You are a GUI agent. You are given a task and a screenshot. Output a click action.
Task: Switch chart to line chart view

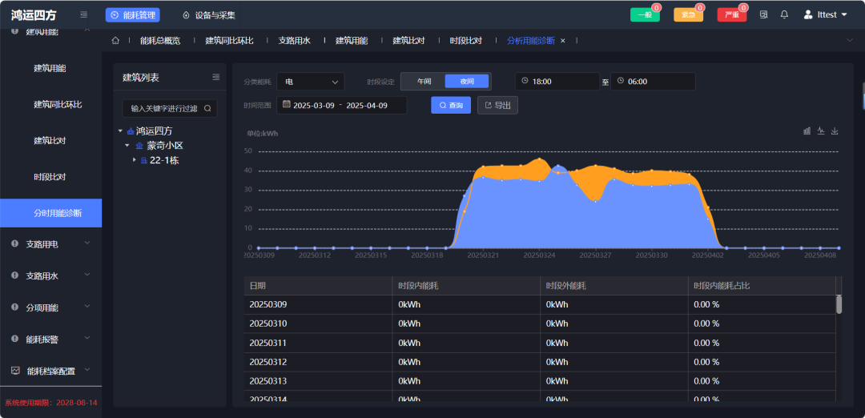821,131
